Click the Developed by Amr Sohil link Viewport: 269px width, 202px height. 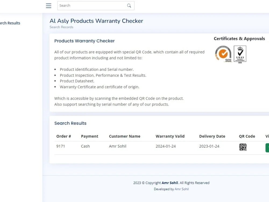(x=182, y=189)
